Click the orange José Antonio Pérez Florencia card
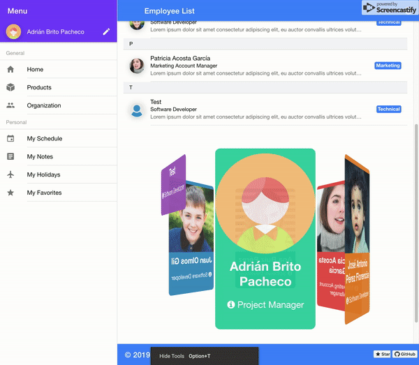Image resolution: width=419 pixels, height=365 pixels. 358,239
